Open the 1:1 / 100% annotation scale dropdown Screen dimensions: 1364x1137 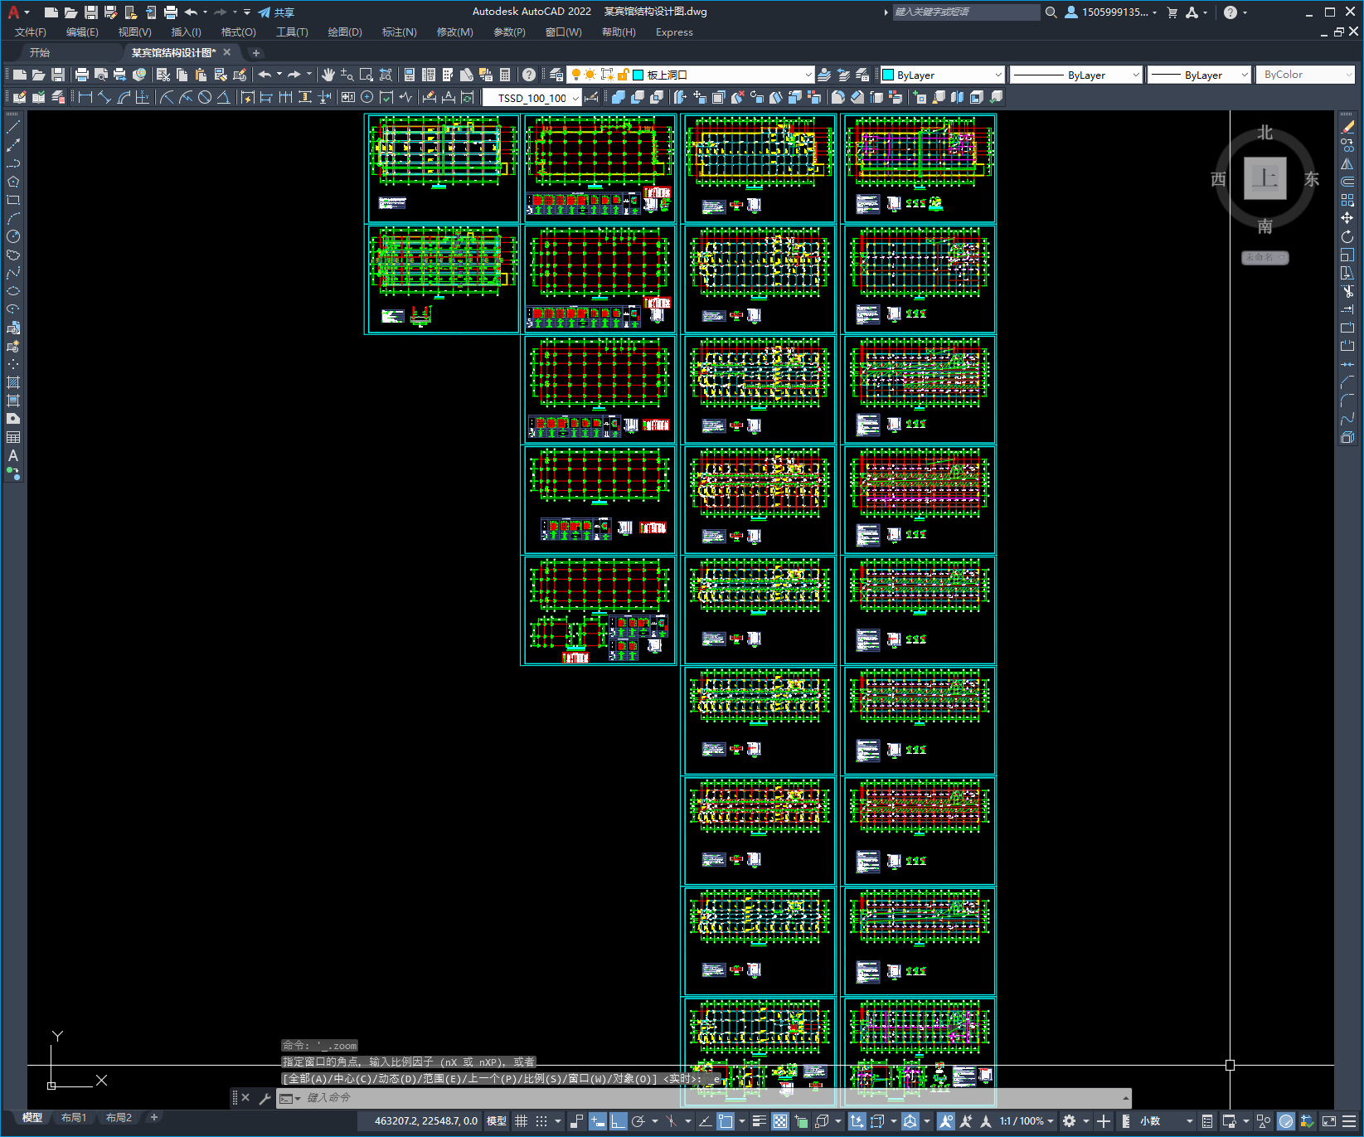point(1027,1121)
